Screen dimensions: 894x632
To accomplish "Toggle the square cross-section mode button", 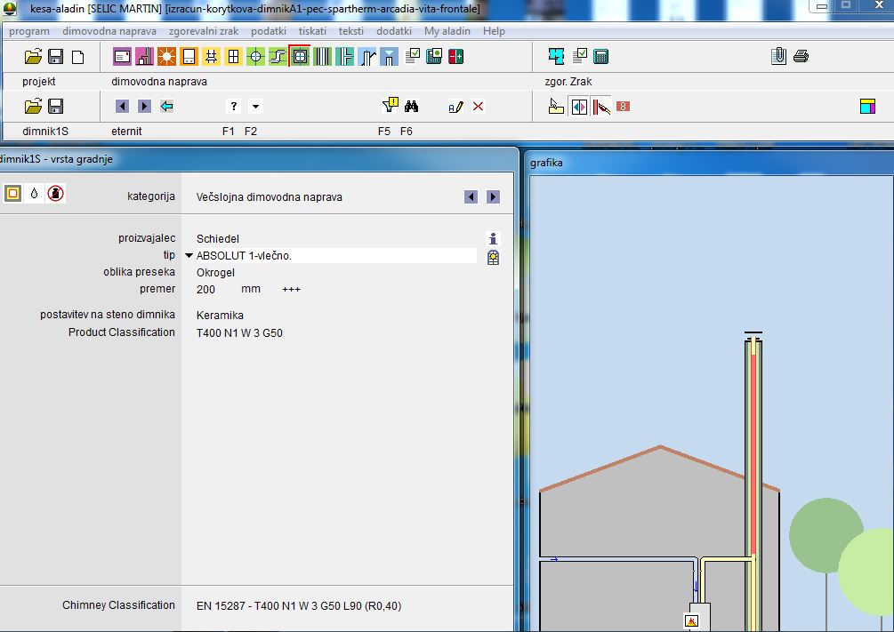I will 12,194.
